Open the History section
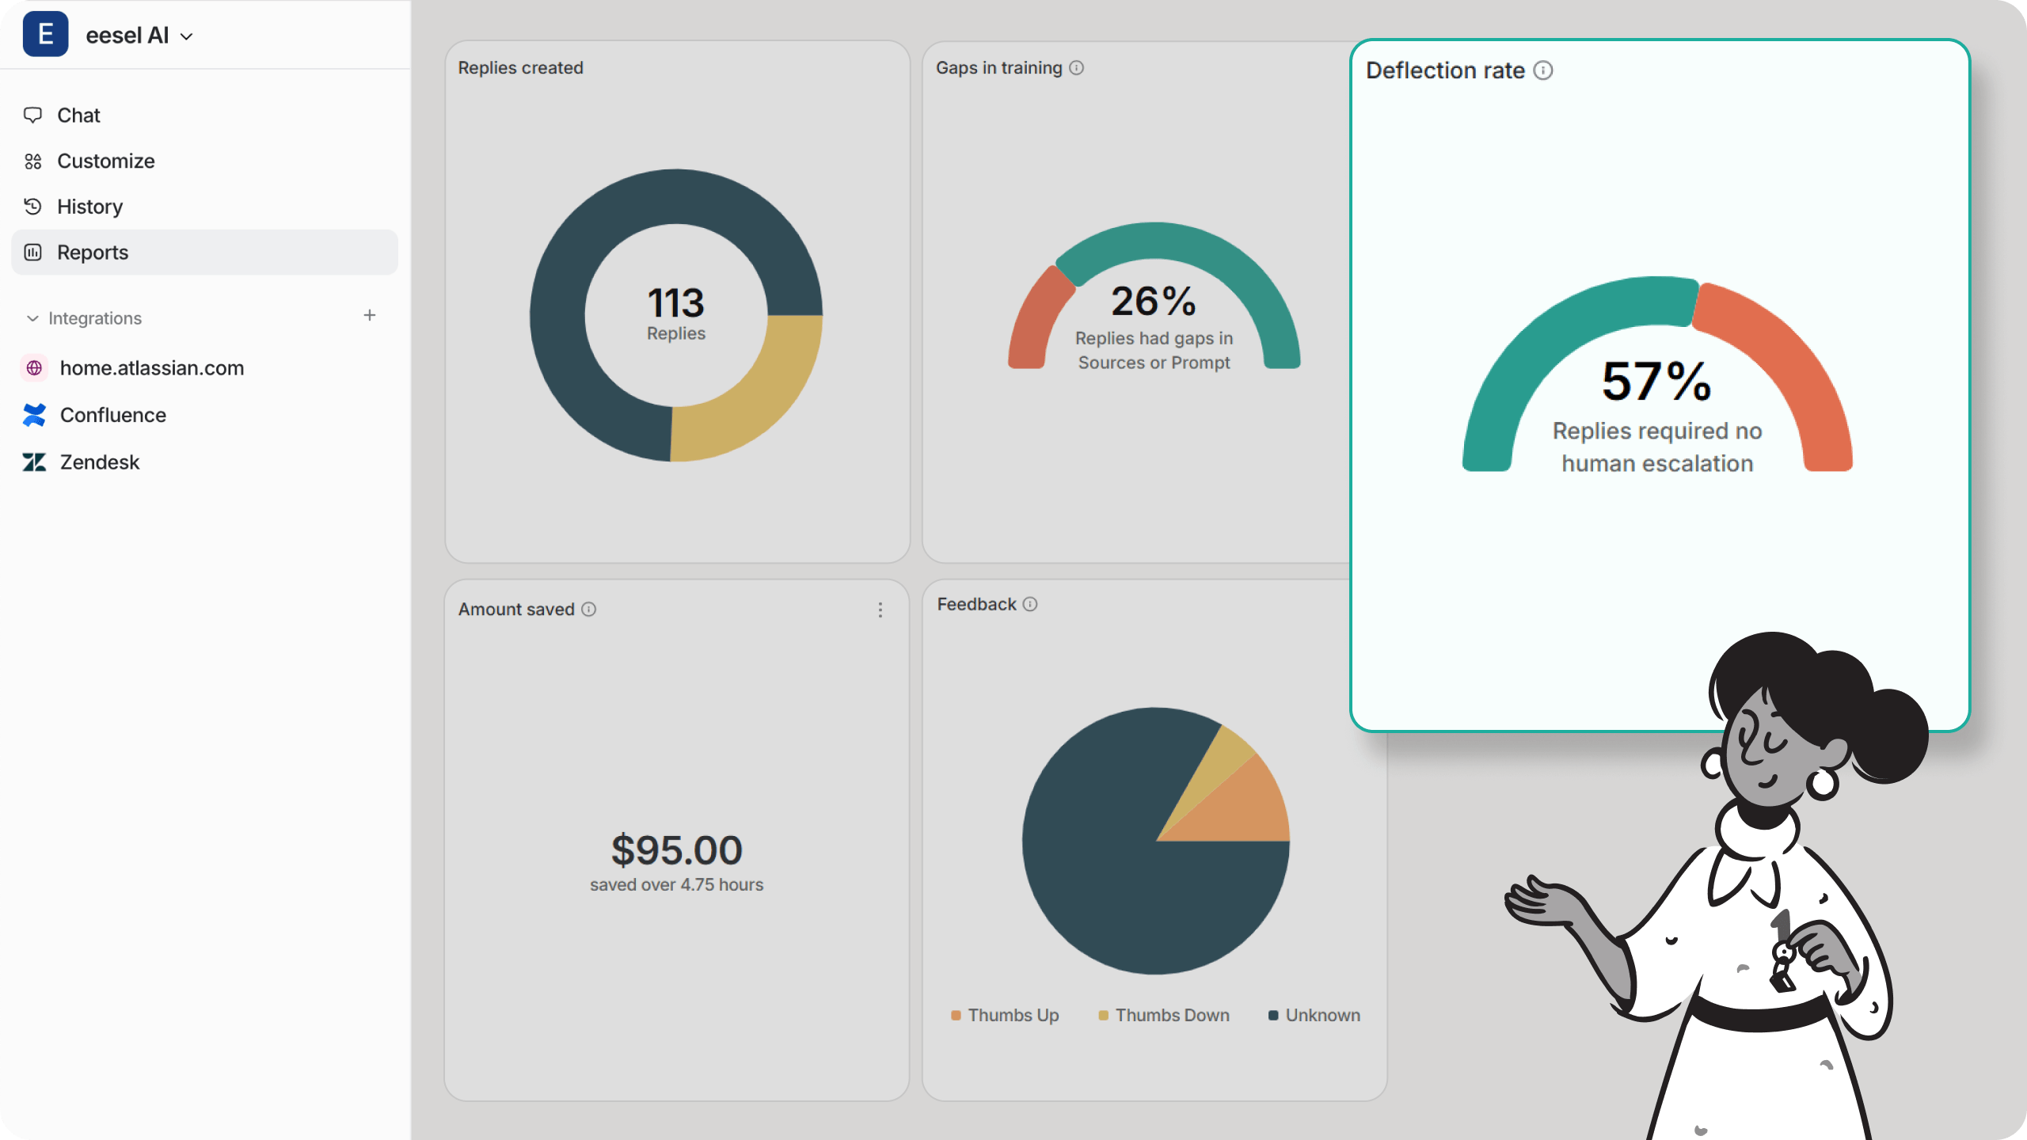The width and height of the screenshot is (2027, 1140). (x=89, y=206)
